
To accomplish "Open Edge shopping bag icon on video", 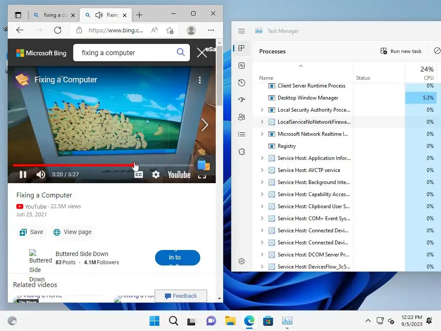I will [204, 165].
